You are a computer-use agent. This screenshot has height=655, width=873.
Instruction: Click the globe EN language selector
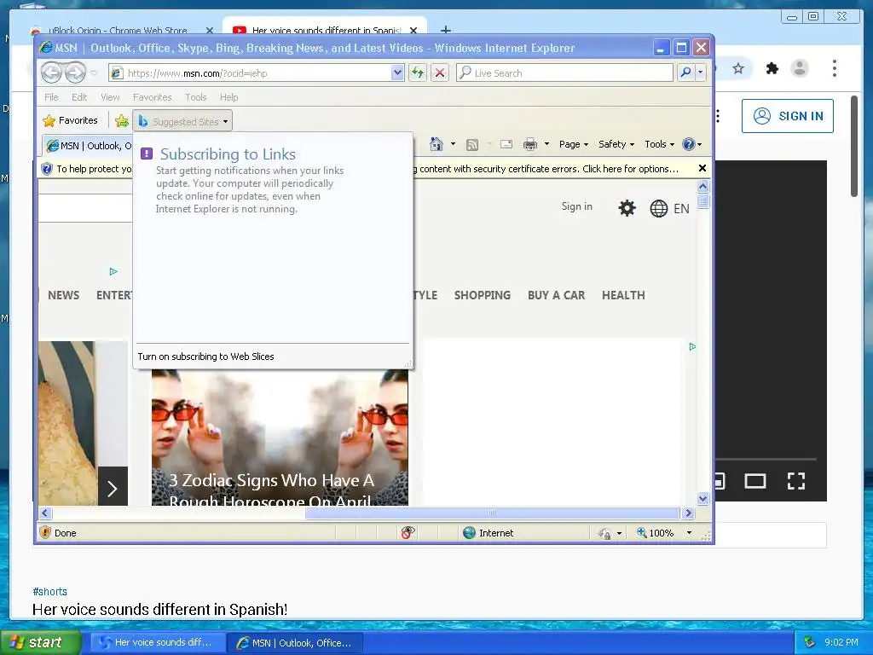[x=670, y=208]
